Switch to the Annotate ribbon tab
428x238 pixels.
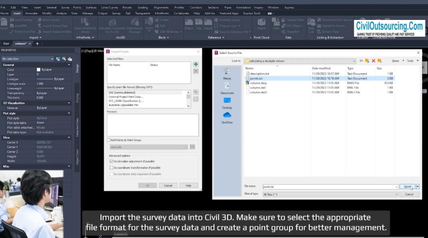[31, 14]
